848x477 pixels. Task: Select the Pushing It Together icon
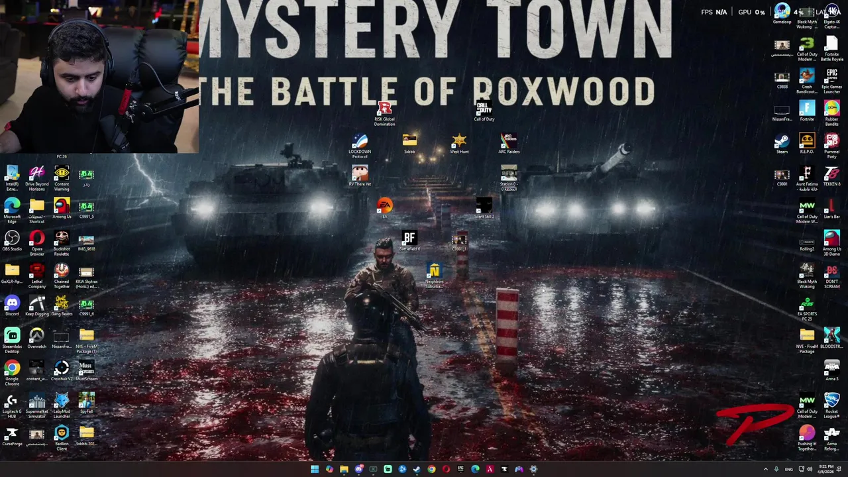coord(807,438)
